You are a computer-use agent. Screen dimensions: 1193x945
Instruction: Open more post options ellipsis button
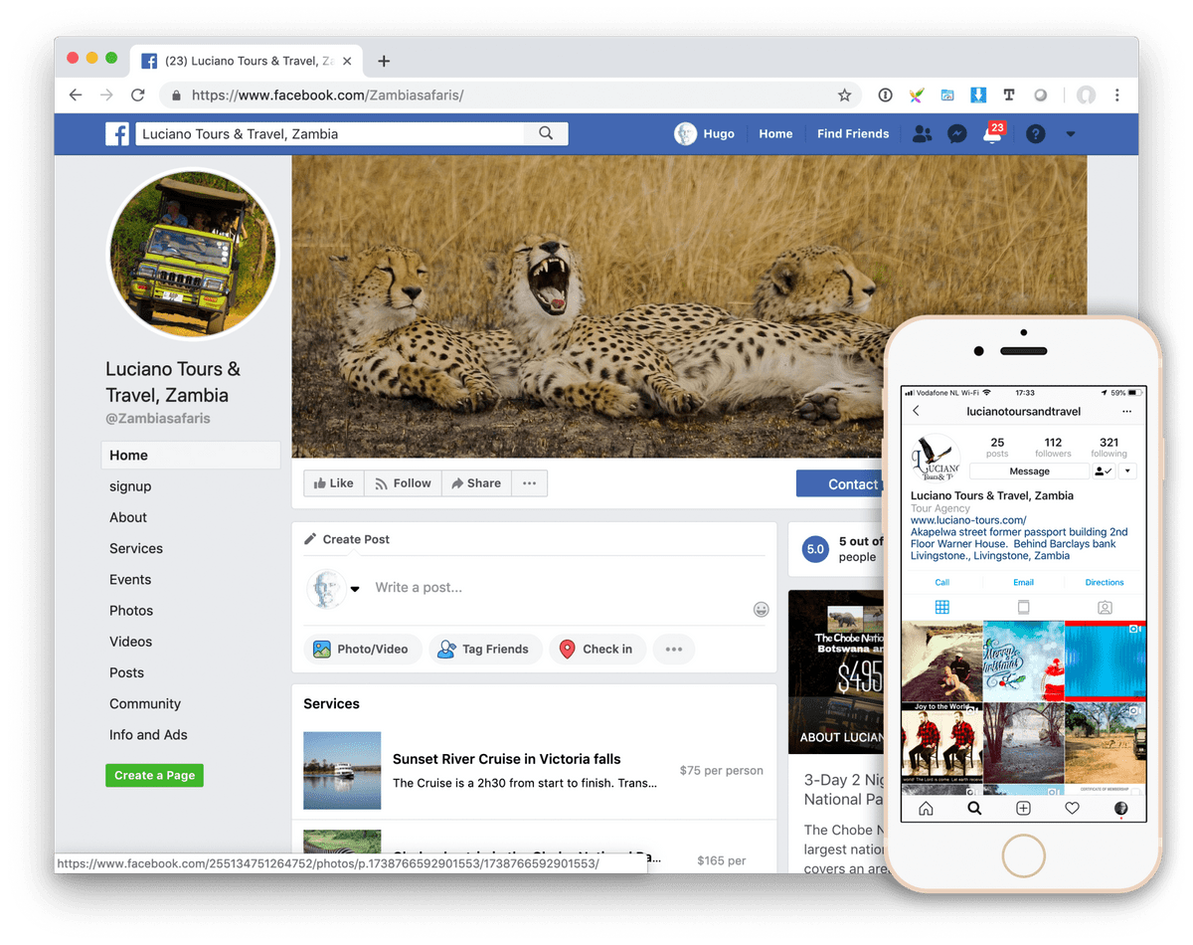pyautogui.click(x=674, y=649)
